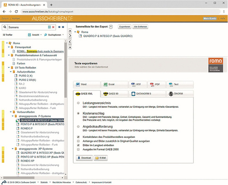Open the Suchoptionen dropdown

point(54,35)
